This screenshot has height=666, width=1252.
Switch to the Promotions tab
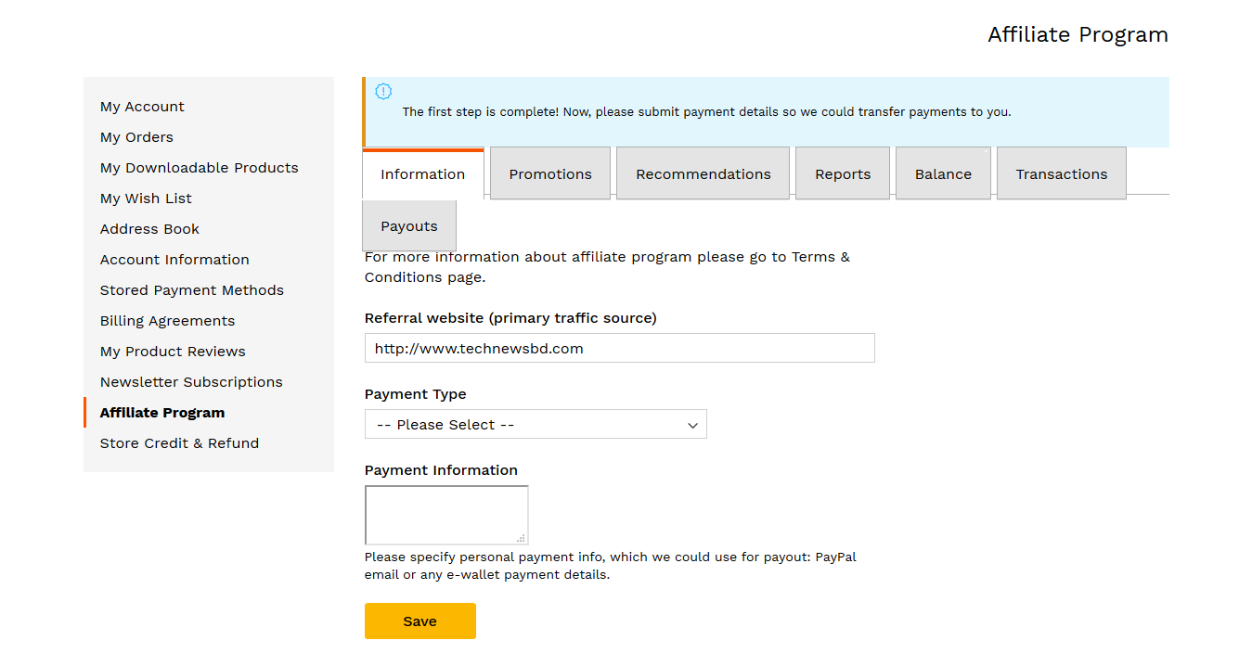click(550, 173)
